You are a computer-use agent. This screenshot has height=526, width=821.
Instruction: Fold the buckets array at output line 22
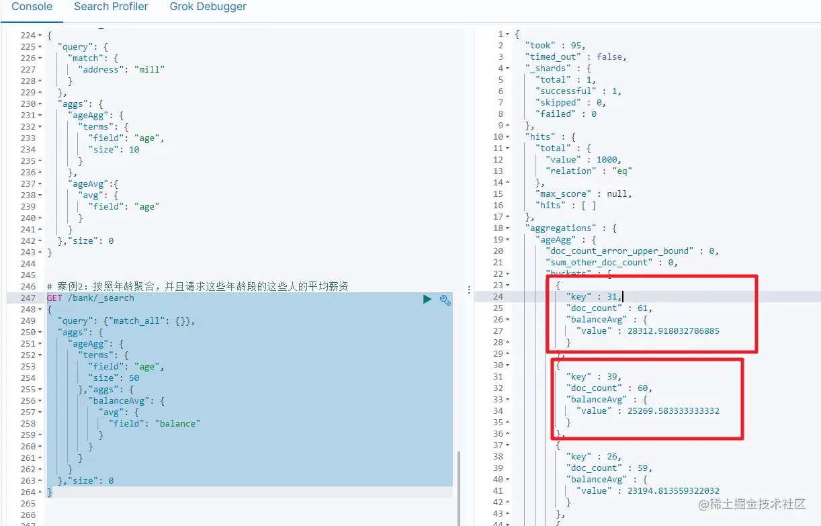[508, 274]
